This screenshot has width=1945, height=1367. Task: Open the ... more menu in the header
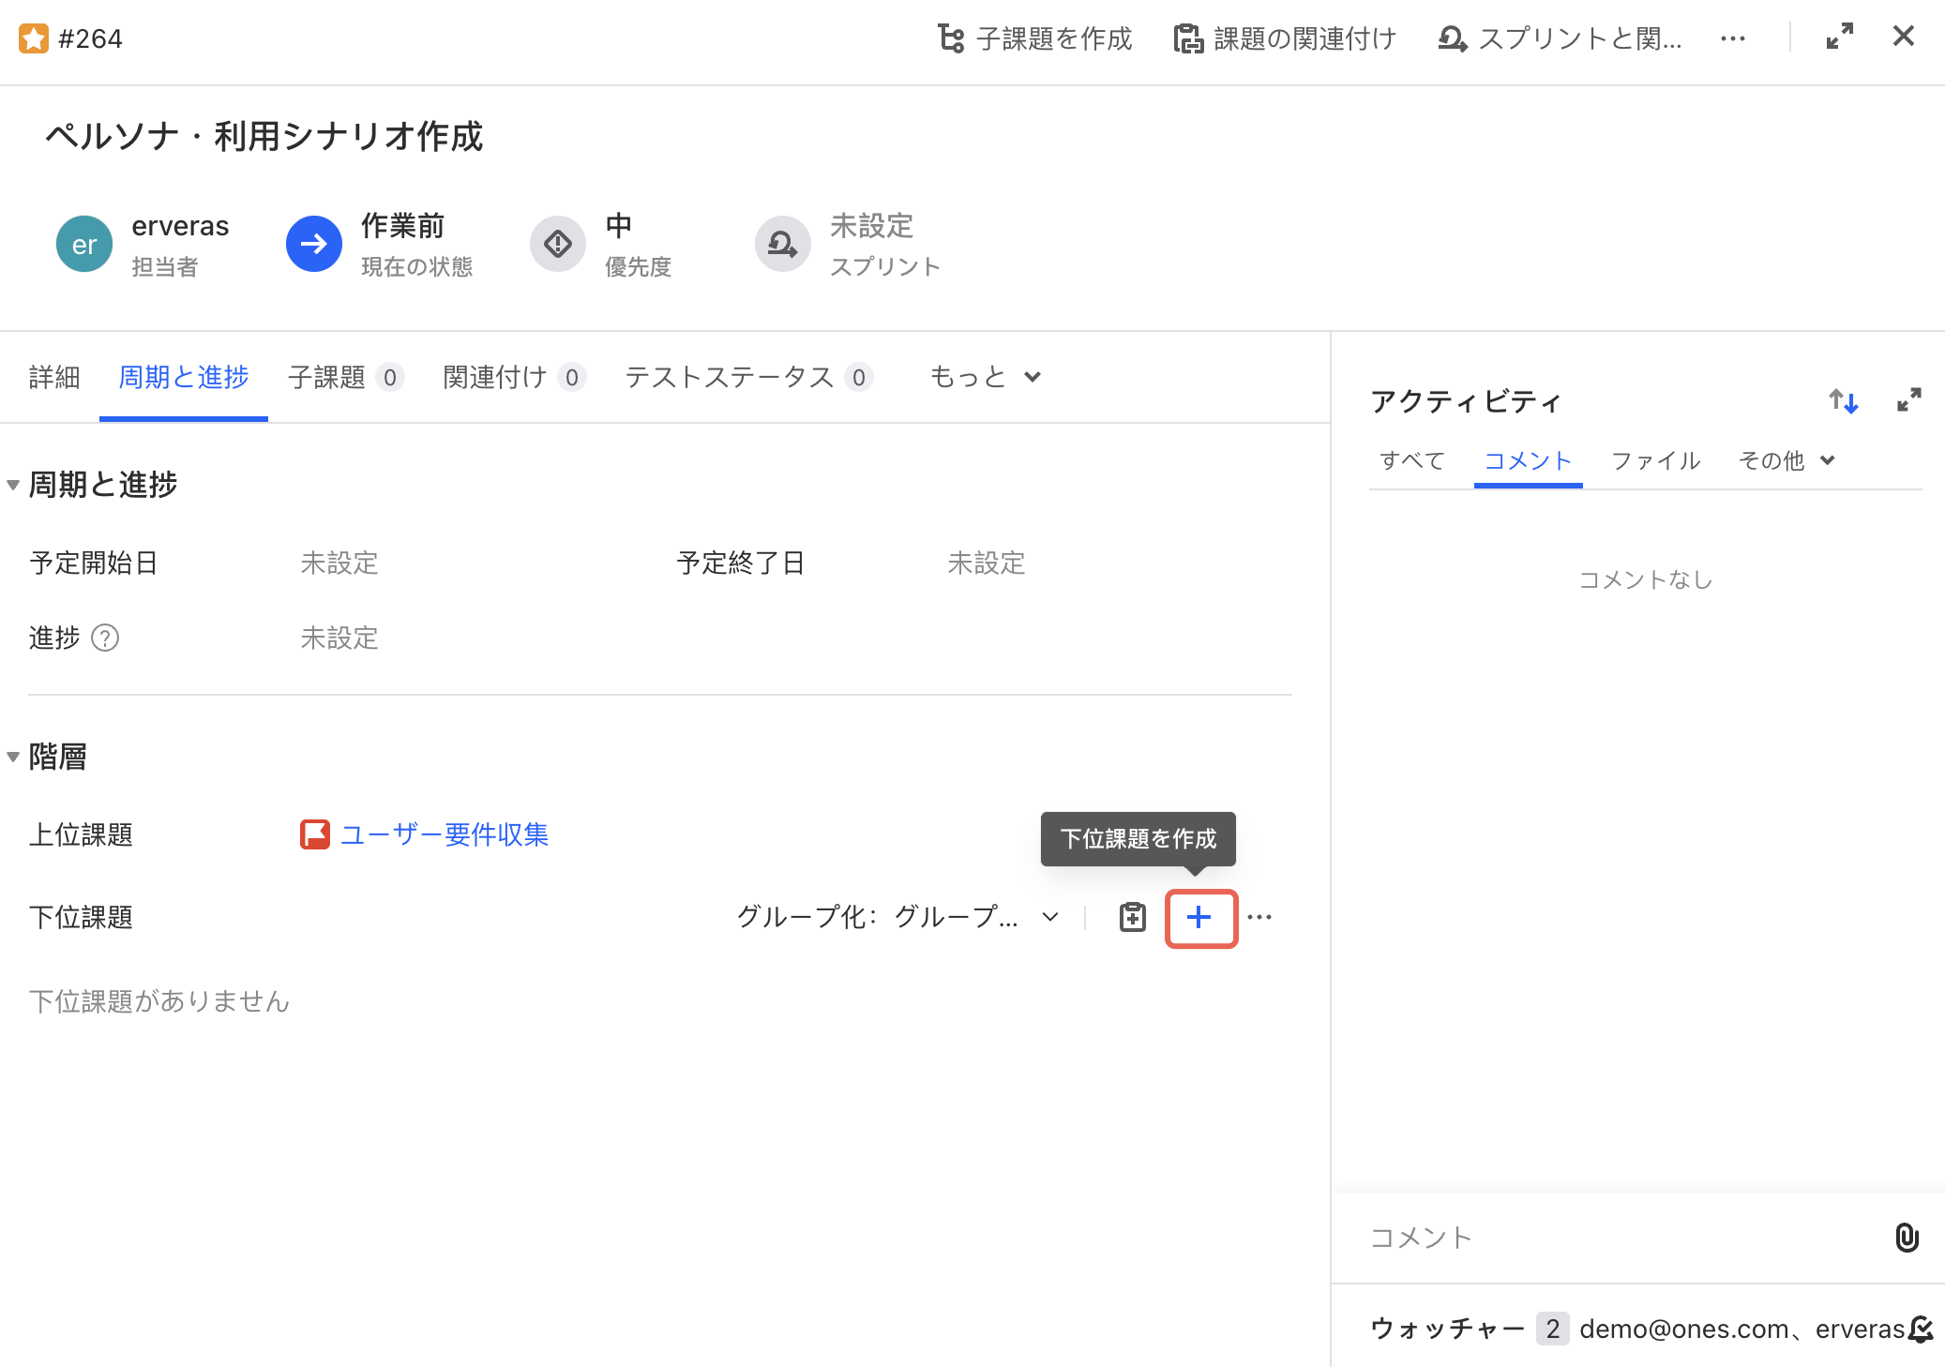1734,38
